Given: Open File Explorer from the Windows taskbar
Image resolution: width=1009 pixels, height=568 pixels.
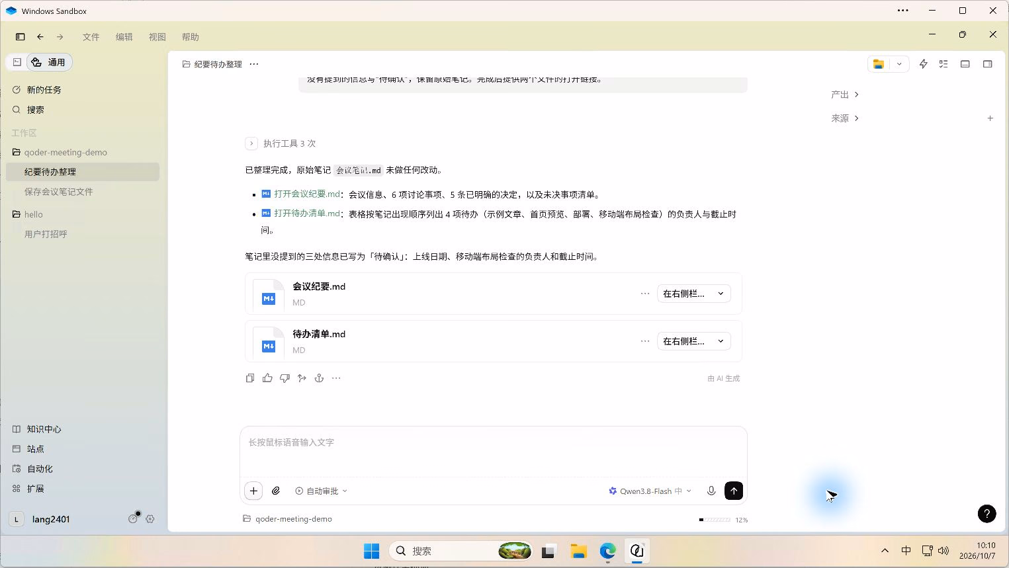Looking at the screenshot, I should click(578, 551).
